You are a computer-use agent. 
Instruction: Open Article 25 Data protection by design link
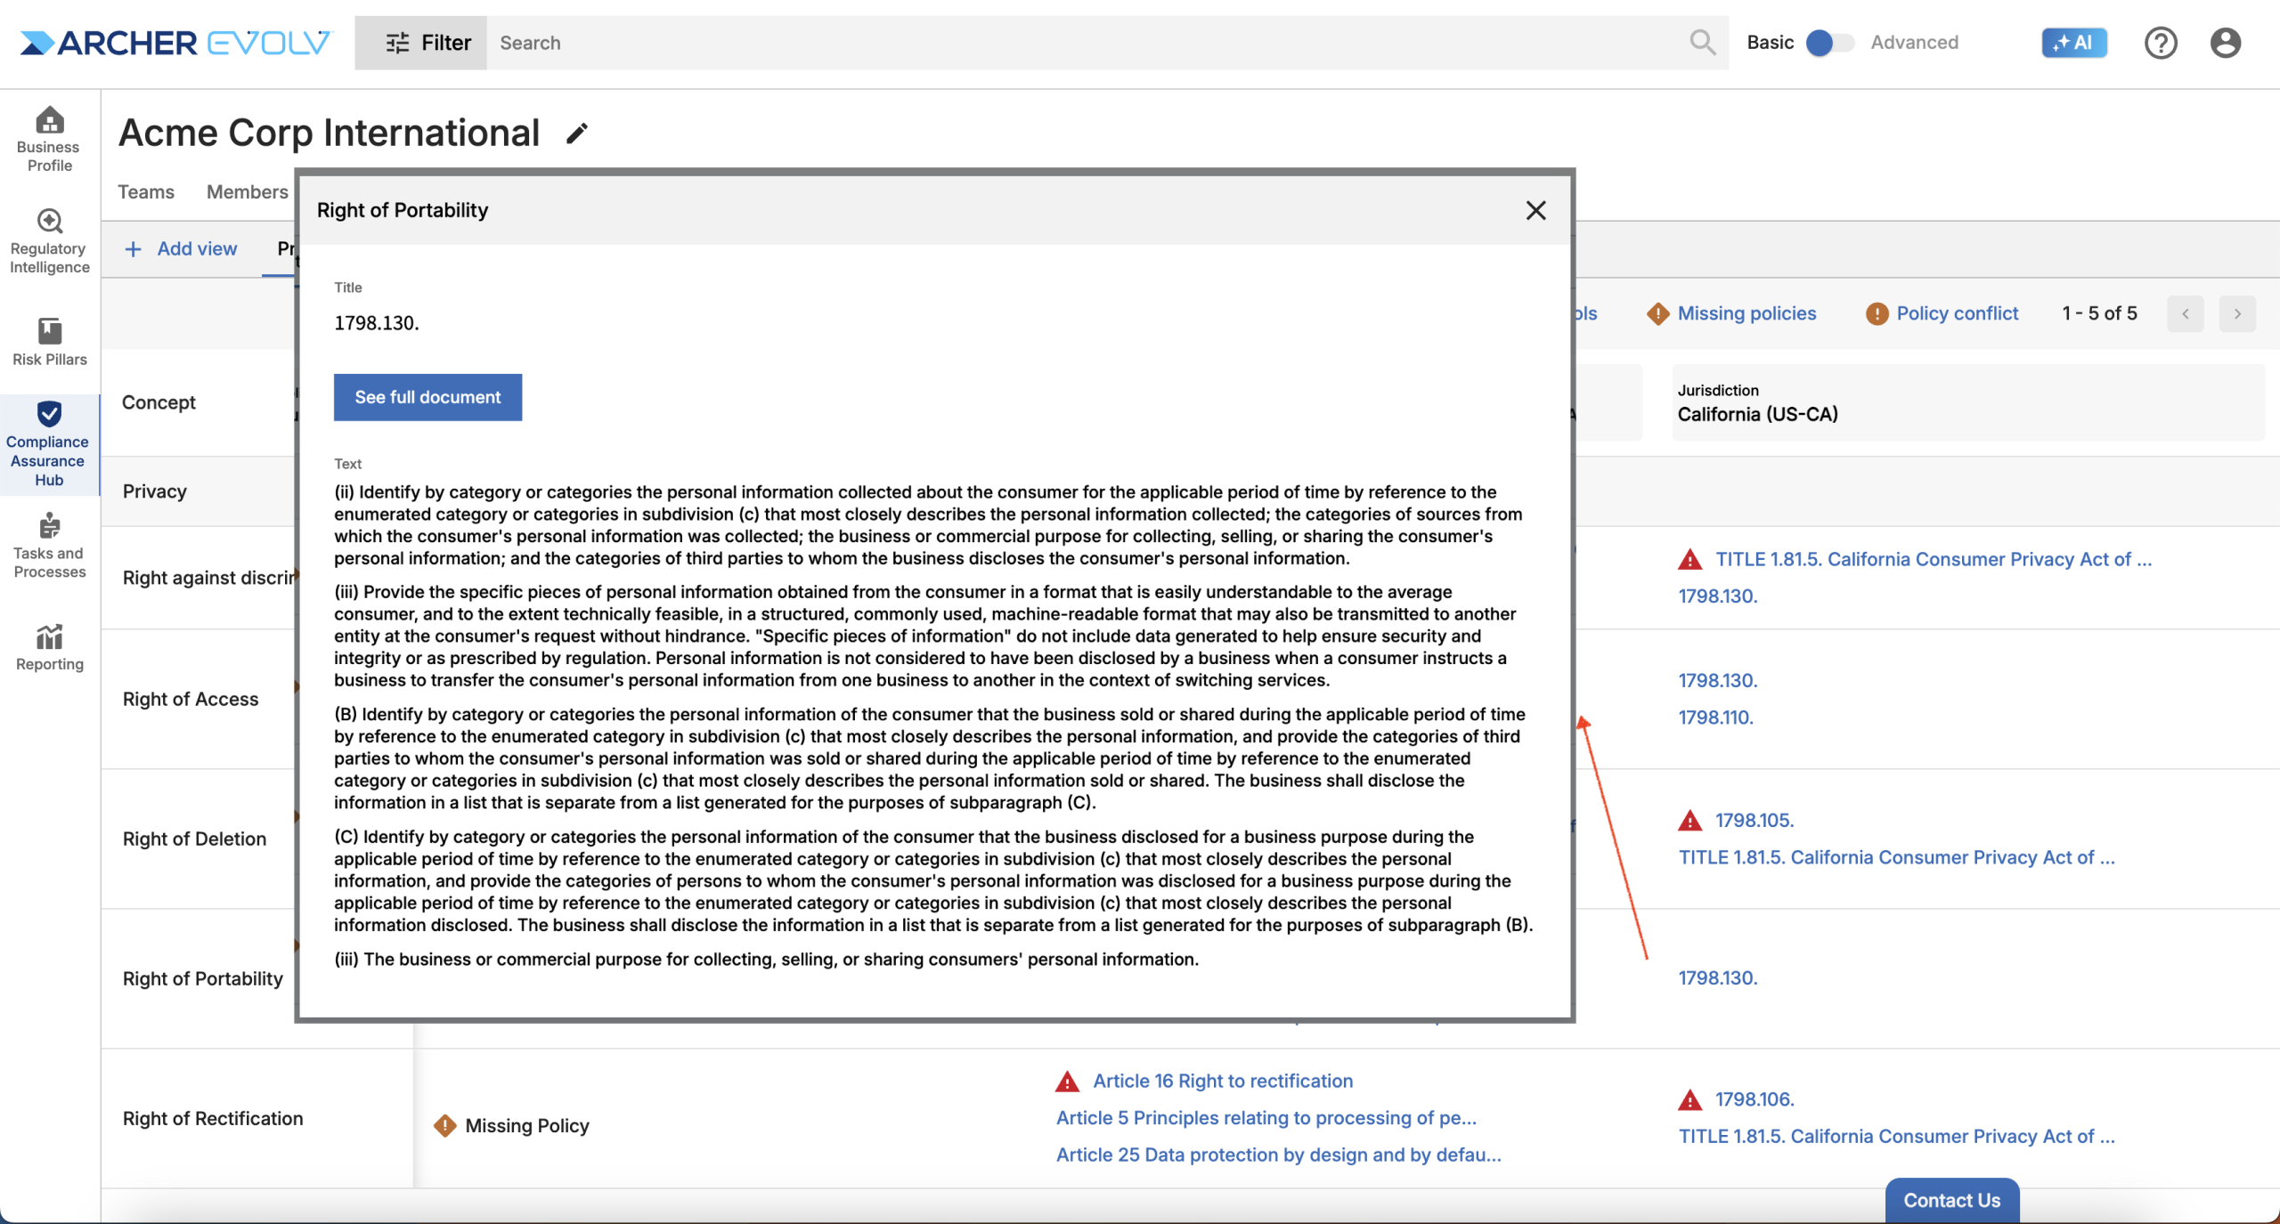(1278, 1155)
